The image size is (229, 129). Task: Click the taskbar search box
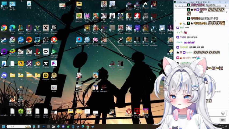tap(19, 126)
